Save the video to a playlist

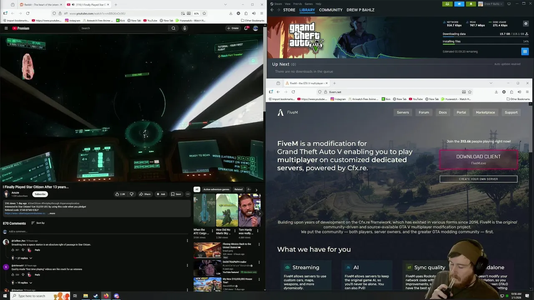pyautogui.click(x=176, y=194)
